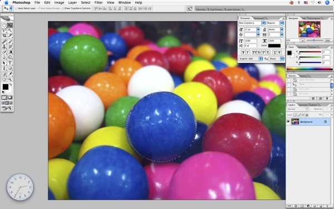The width and height of the screenshot is (334, 209).
Task: Hide the Background layer with eye icon
Action: [x=288, y=121]
